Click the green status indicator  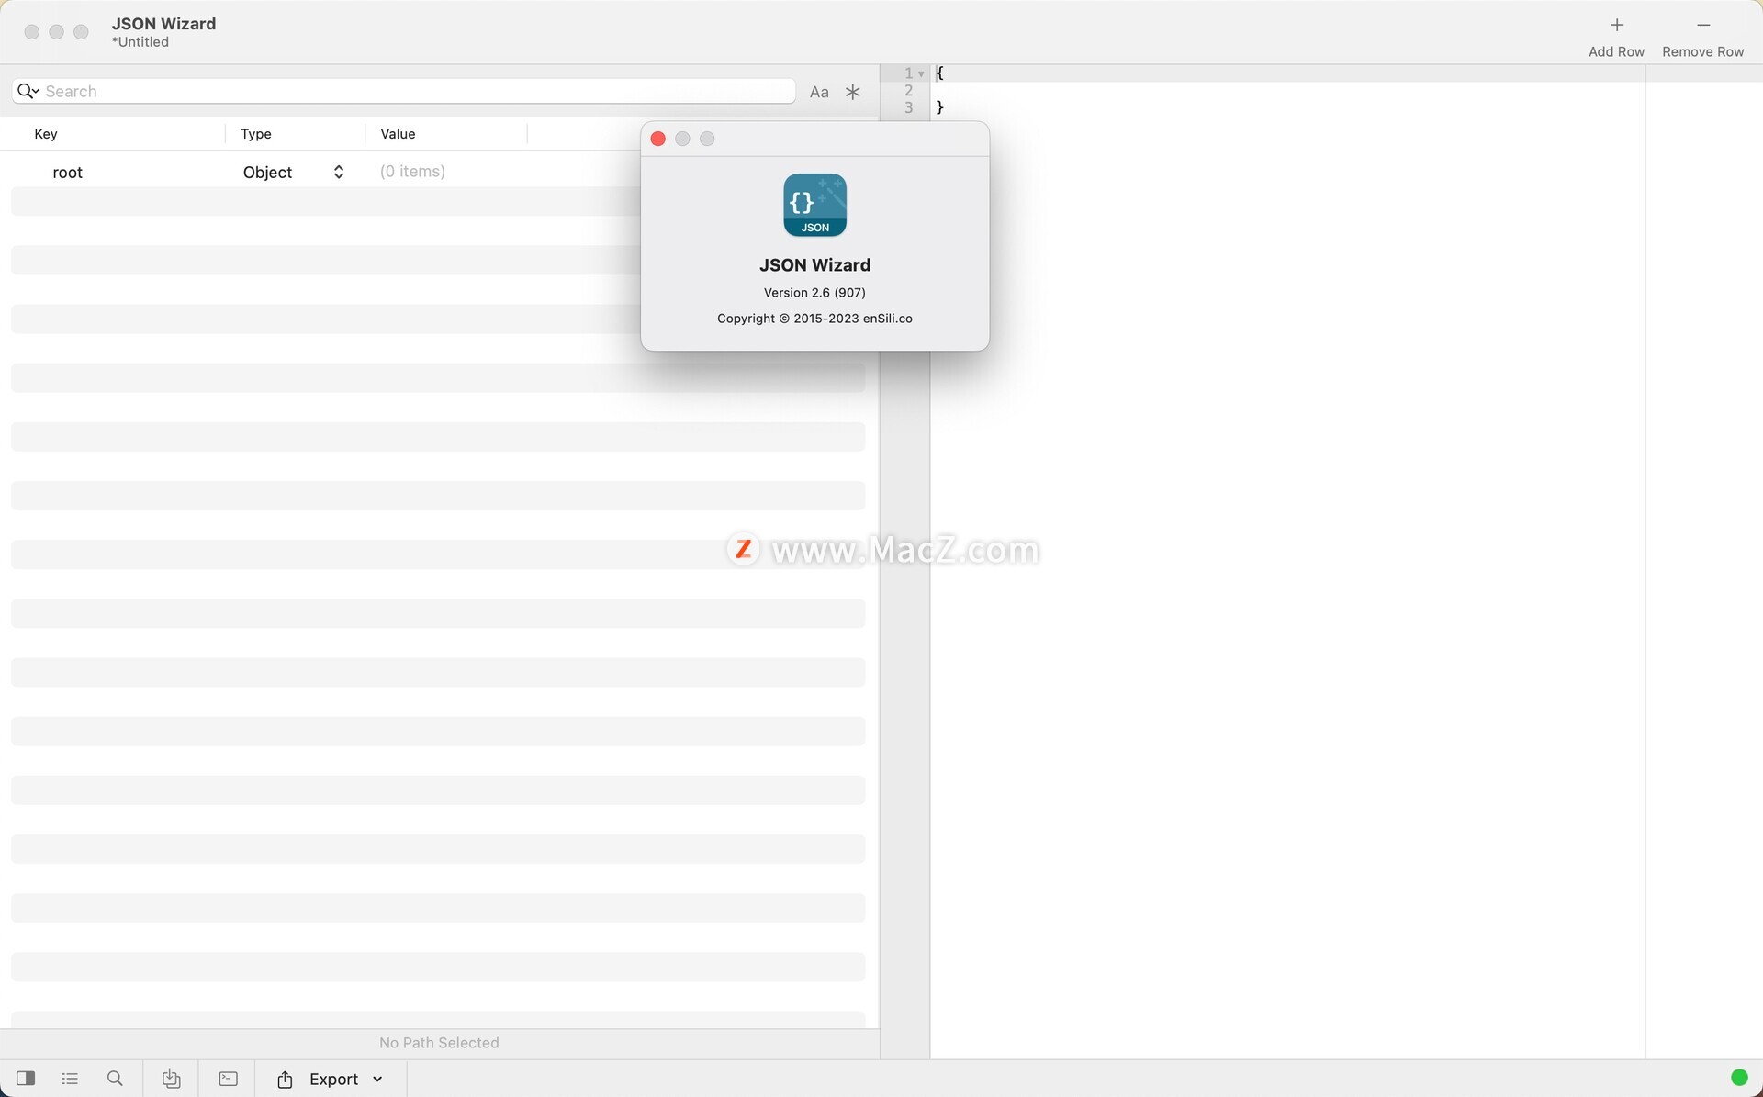pos(1738,1078)
